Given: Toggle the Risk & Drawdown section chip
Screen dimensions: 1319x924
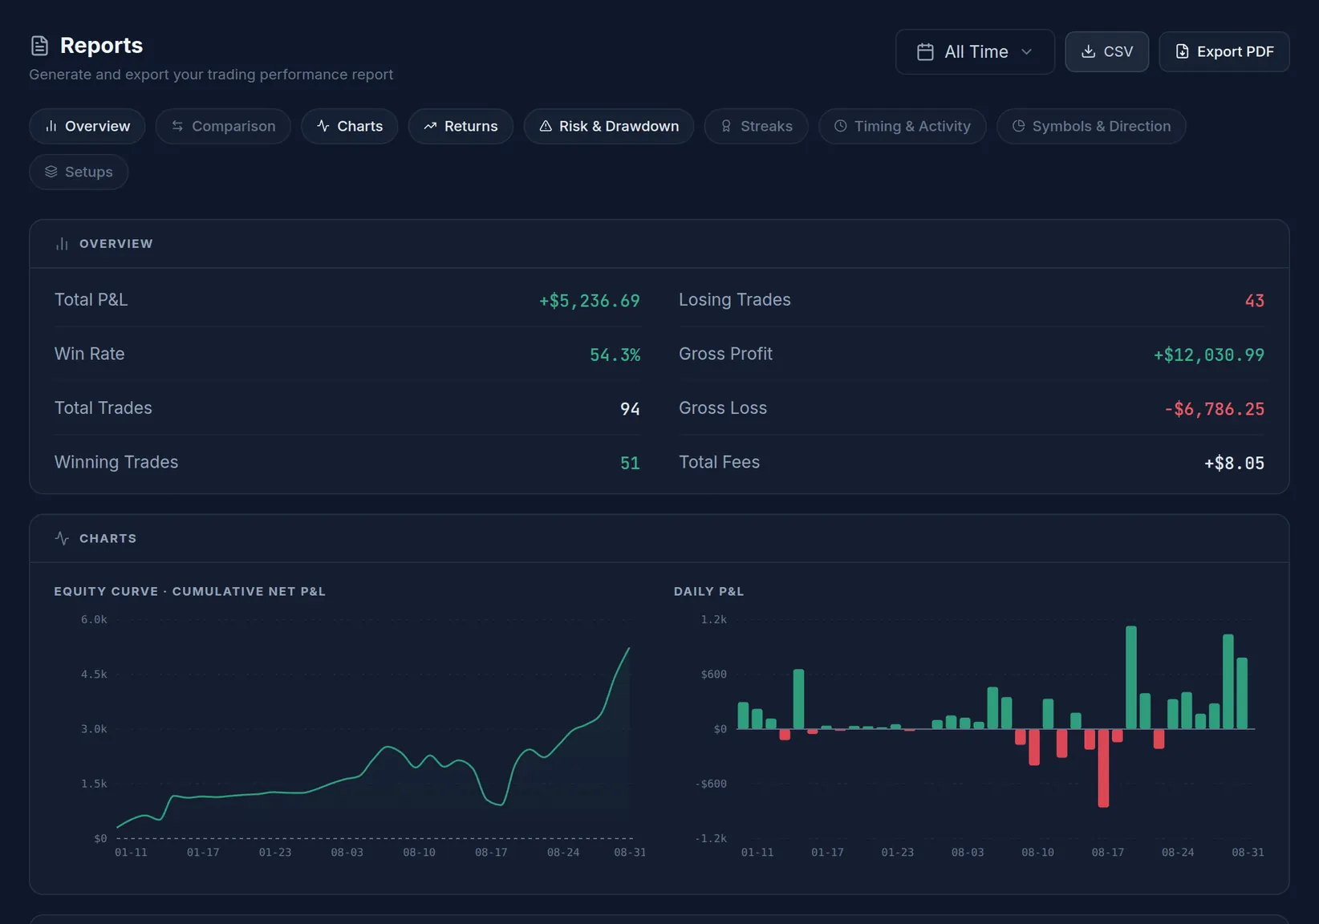Looking at the screenshot, I should pos(609,126).
